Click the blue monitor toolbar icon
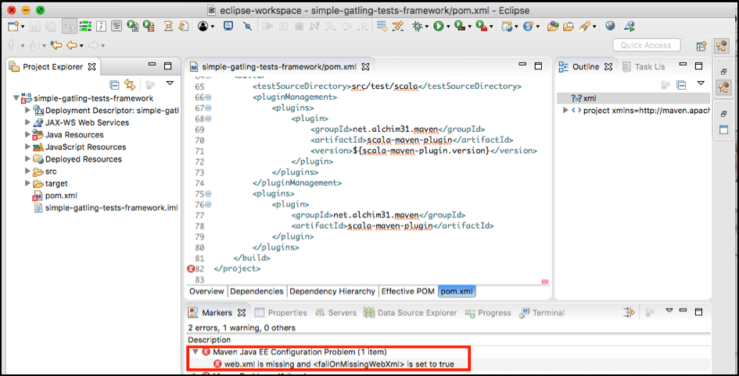739x376 pixels. (228, 27)
